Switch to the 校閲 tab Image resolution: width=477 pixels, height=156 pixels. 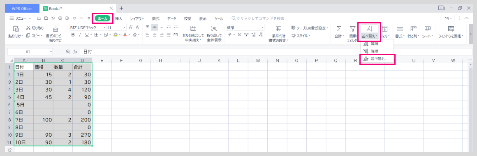tap(188, 18)
